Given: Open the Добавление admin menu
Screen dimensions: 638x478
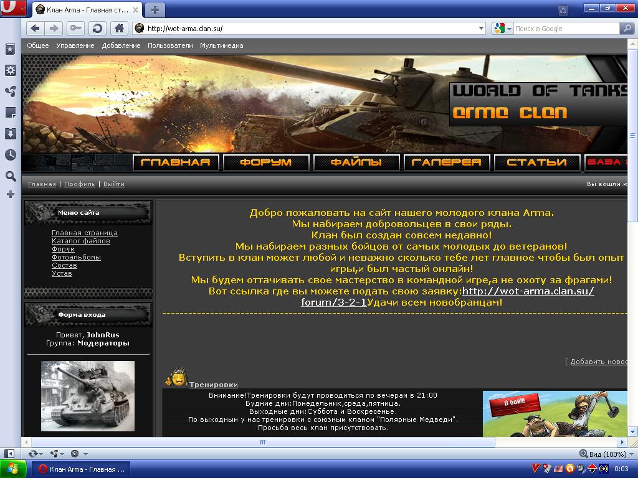Looking at the screenshot, I should click(x=121, y=45).
